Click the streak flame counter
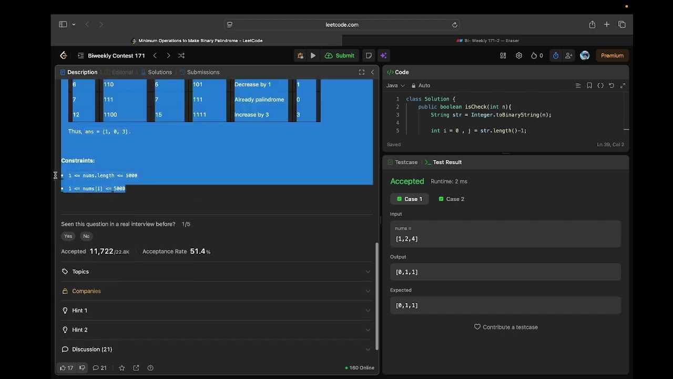The image size is (673, 379). click(x=537, y=55)
